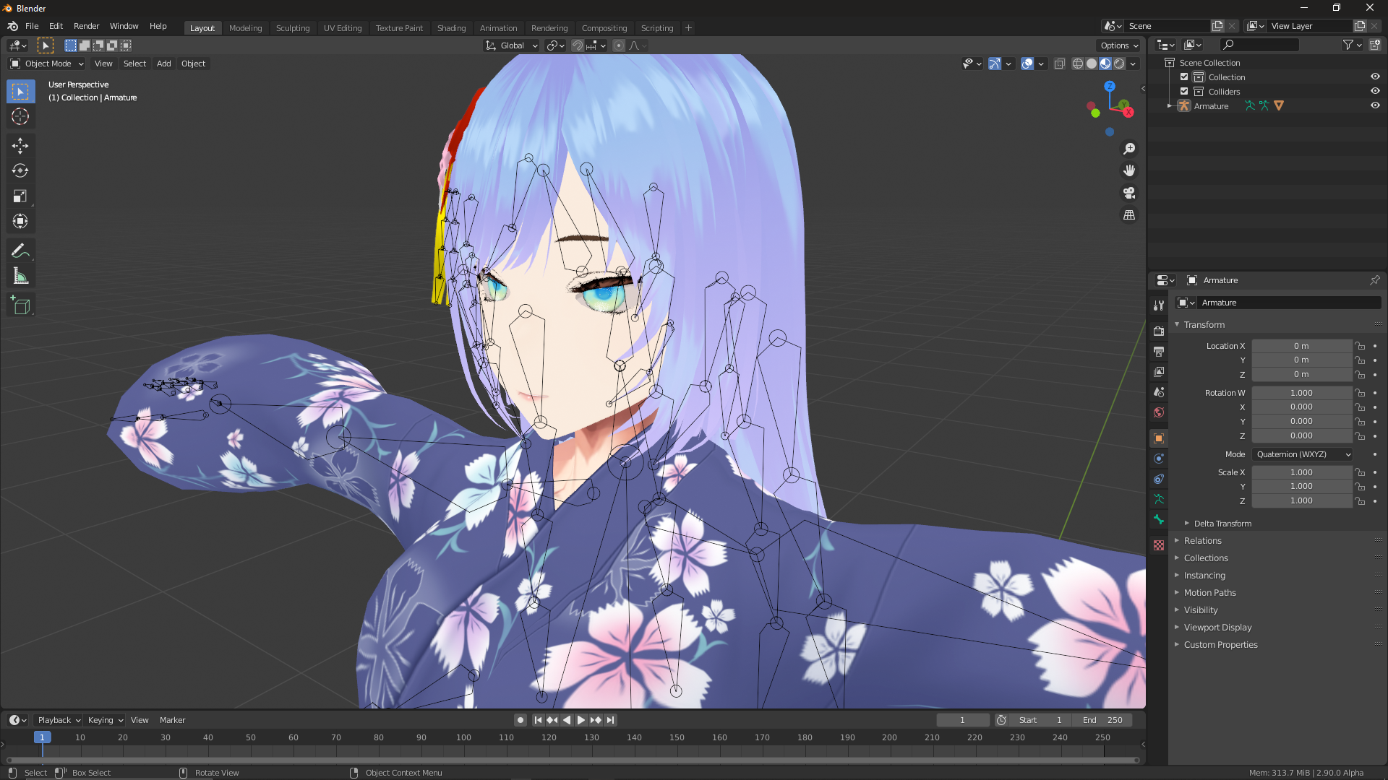Open the Quaternion (WXYZ) rotation mode dropdown
1388x780 pixels.
pyautogui.click(x=1303, y=455)
